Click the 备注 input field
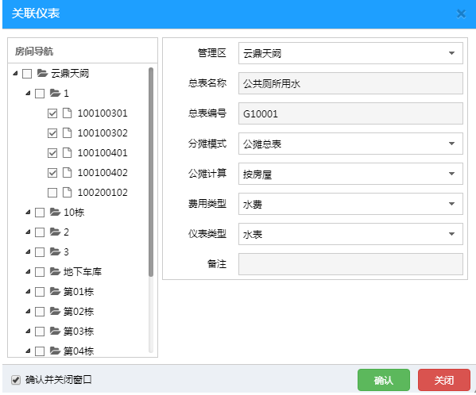 pos(350,264)
